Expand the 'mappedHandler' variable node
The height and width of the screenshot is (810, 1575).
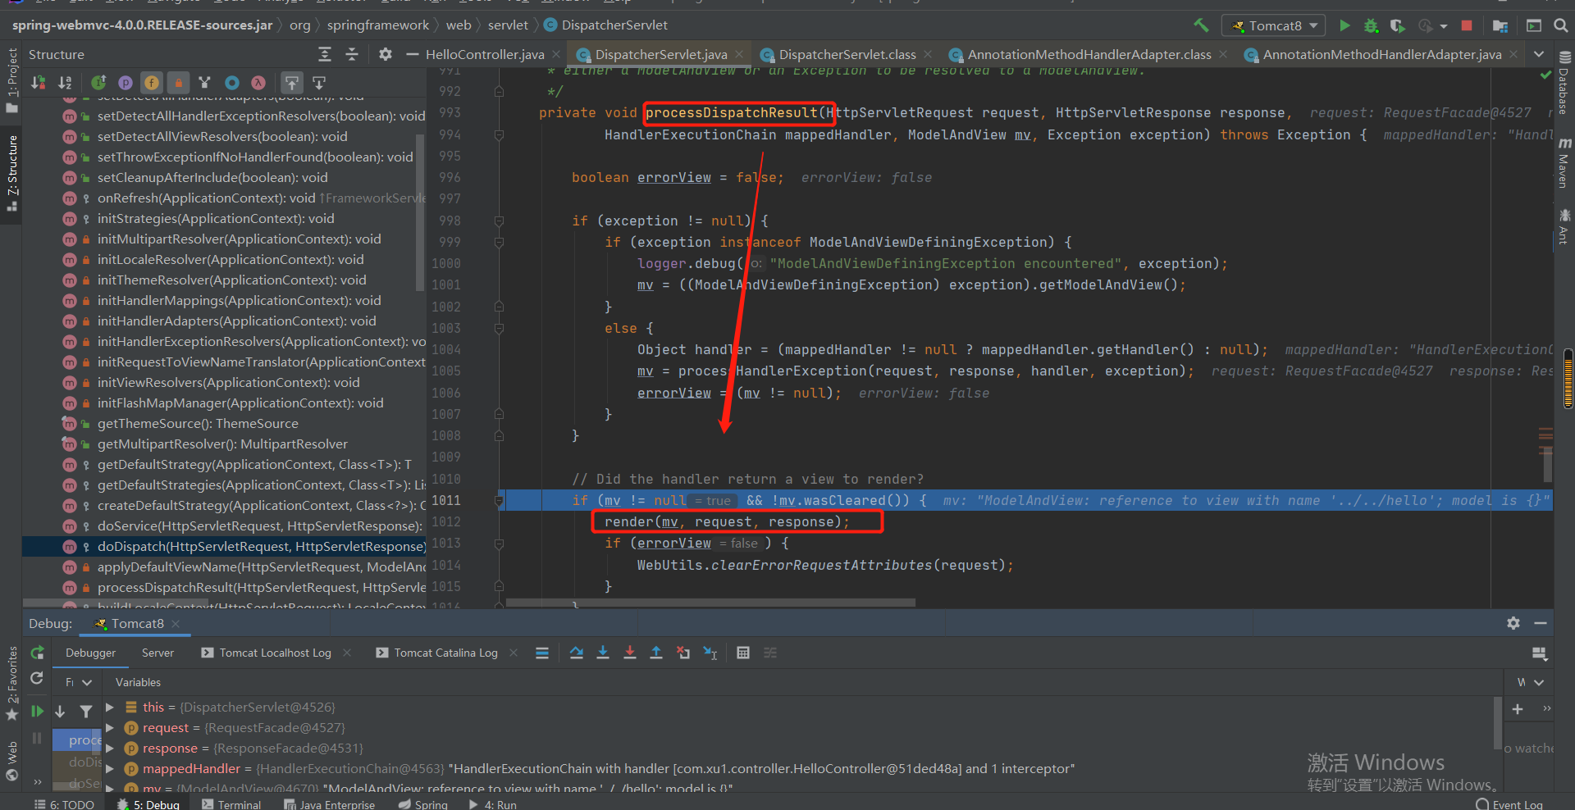pos(109,768)
